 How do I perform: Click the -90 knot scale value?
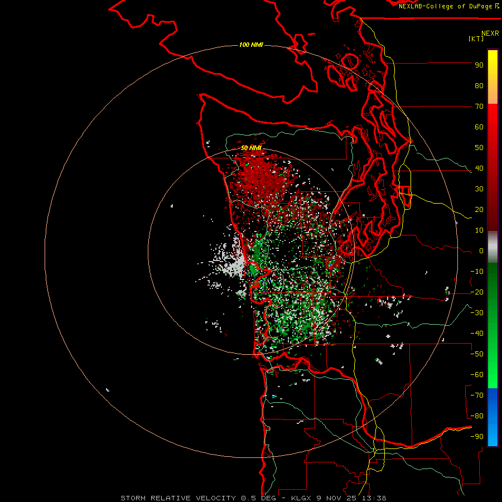click(477, 437)
